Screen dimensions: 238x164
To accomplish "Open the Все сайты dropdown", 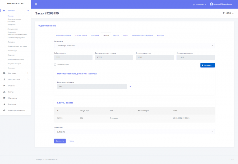I will [200, 4].
